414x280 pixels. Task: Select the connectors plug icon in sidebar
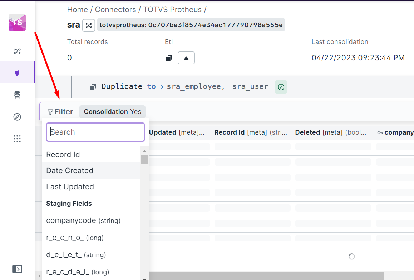(x=17, y=73)
